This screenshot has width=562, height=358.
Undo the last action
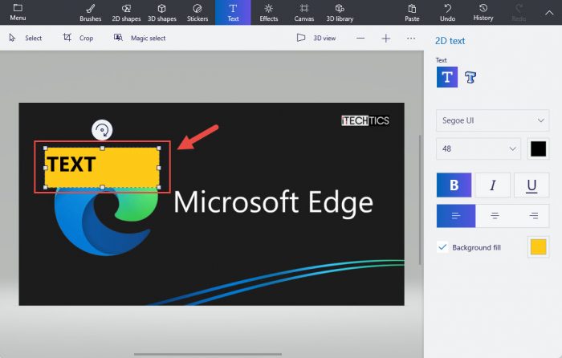(x=448, y=13)
